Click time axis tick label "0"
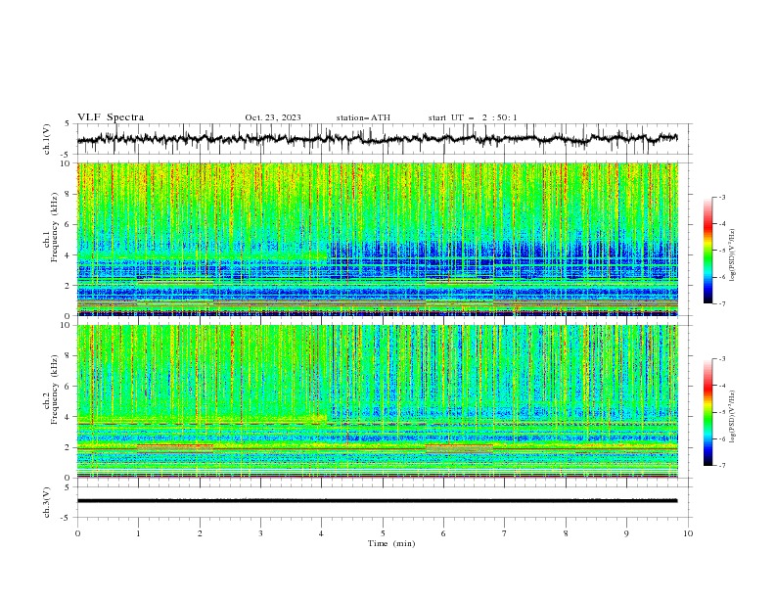 click(77, 533)
